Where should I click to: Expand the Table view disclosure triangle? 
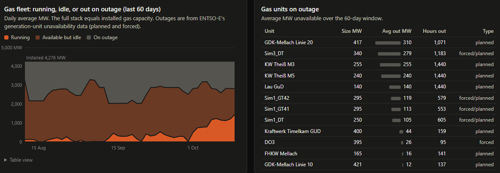click(x=5, y=160)
